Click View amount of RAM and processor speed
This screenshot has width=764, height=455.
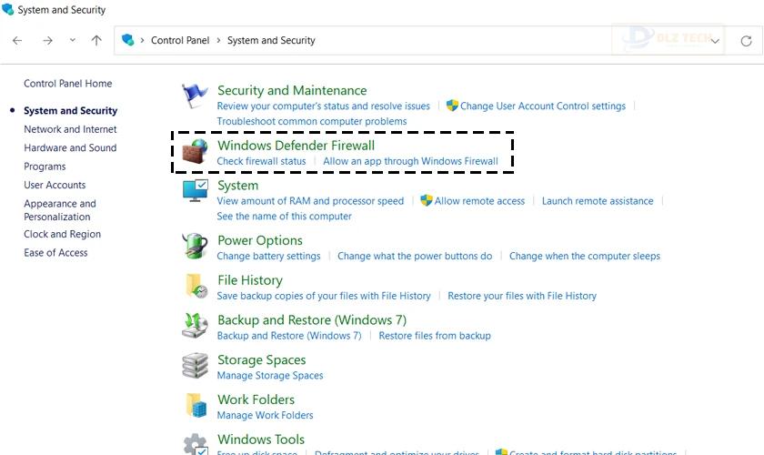click(x=310, y=201)
